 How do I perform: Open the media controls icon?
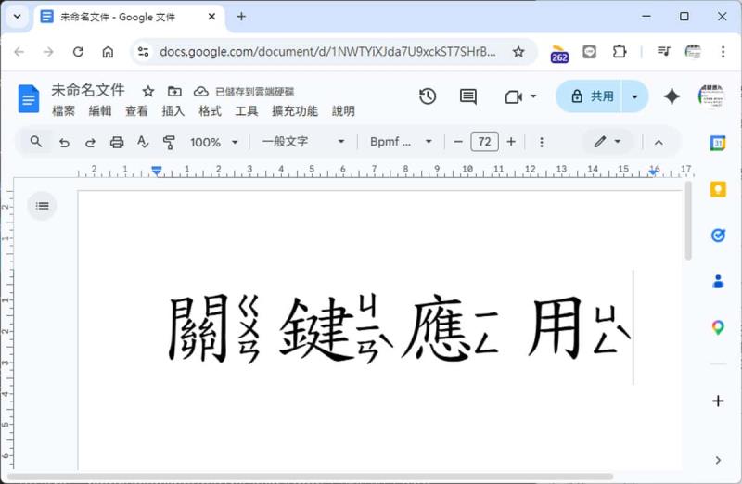tap(663, 52)
